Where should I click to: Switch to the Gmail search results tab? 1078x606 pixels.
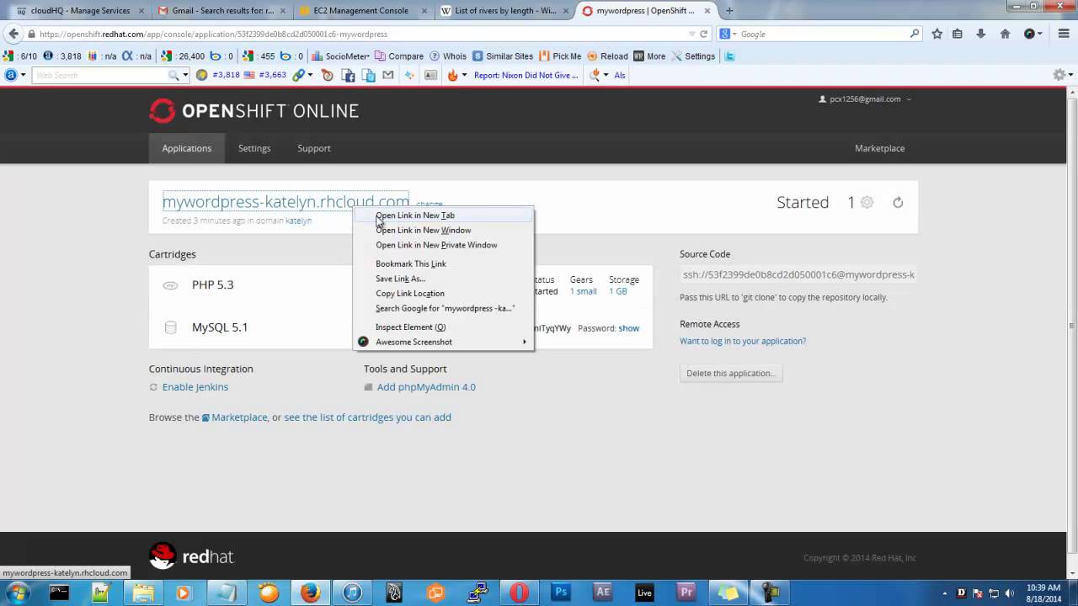tap(223, 11)
